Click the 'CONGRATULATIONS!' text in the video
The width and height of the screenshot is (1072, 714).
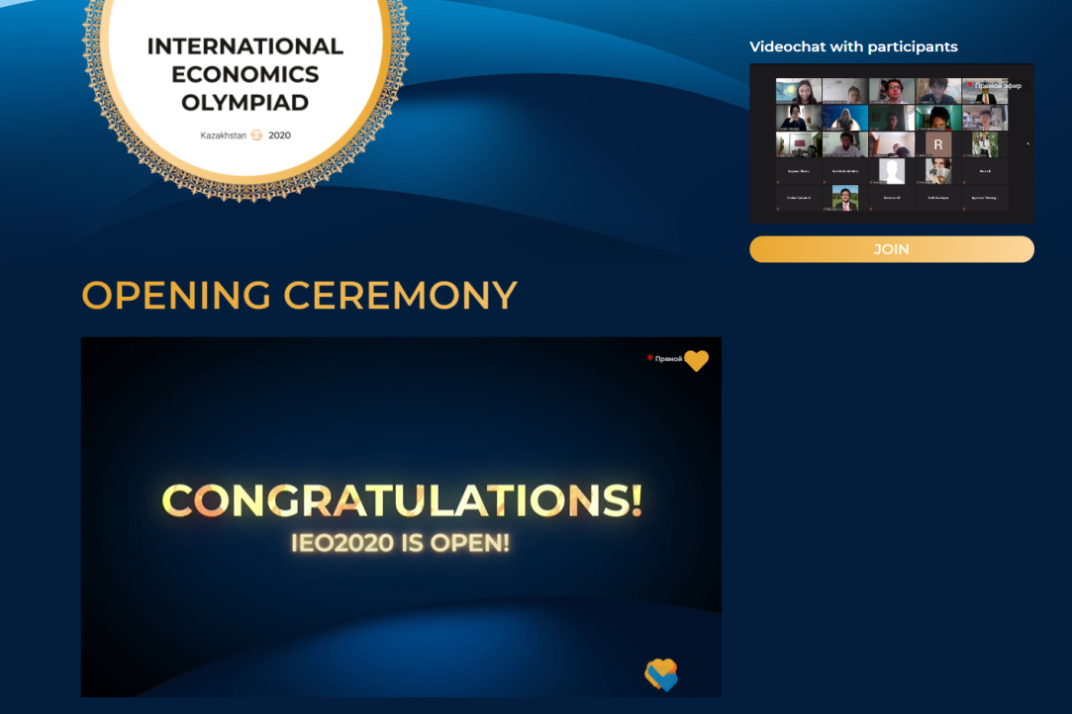point(401,500)
